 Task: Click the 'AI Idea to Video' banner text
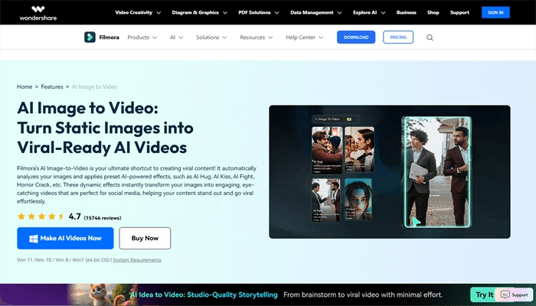click(204, 295)
